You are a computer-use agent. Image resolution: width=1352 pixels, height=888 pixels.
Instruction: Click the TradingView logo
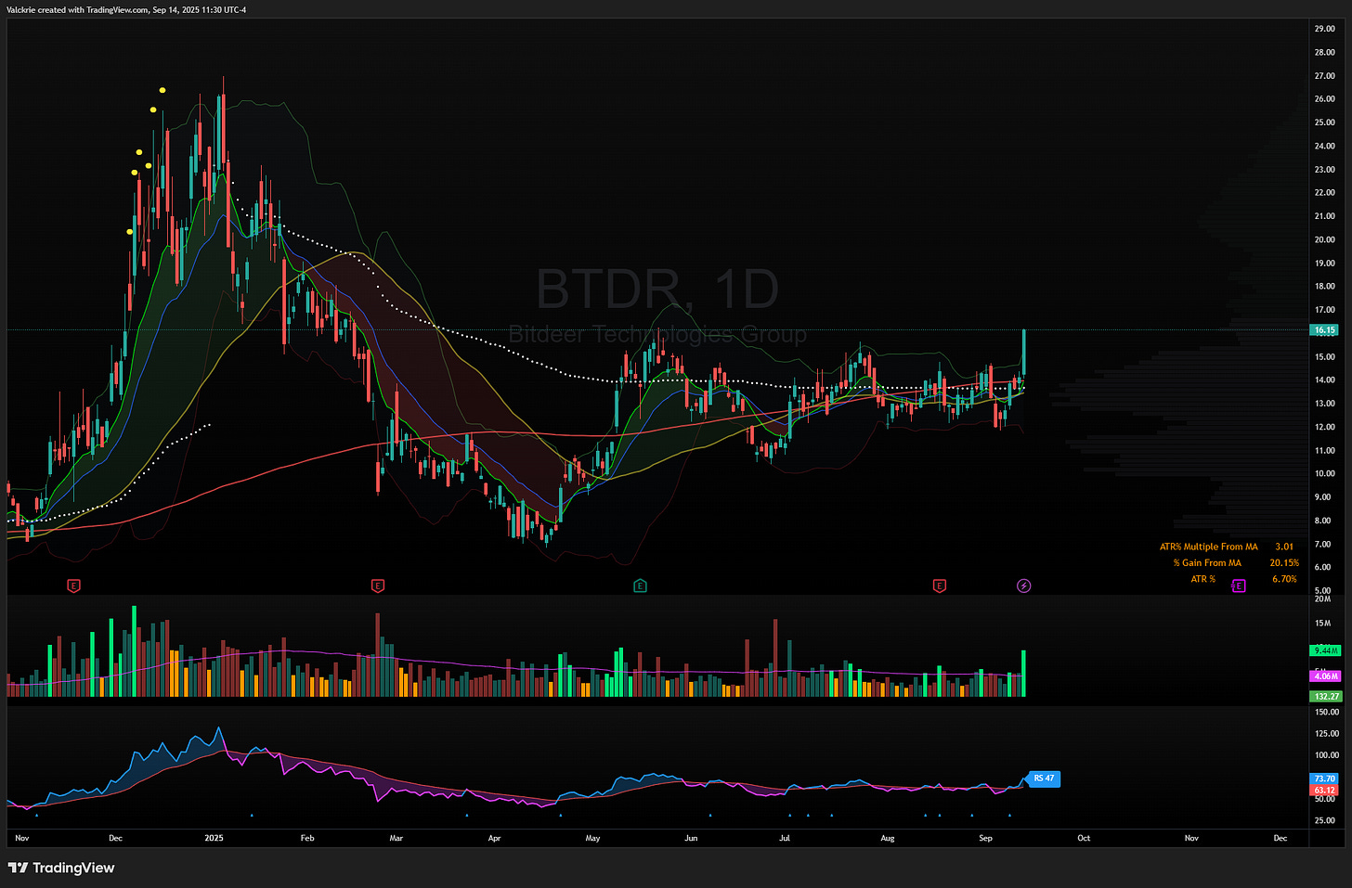pyautogui.click(x=61, y=868)
